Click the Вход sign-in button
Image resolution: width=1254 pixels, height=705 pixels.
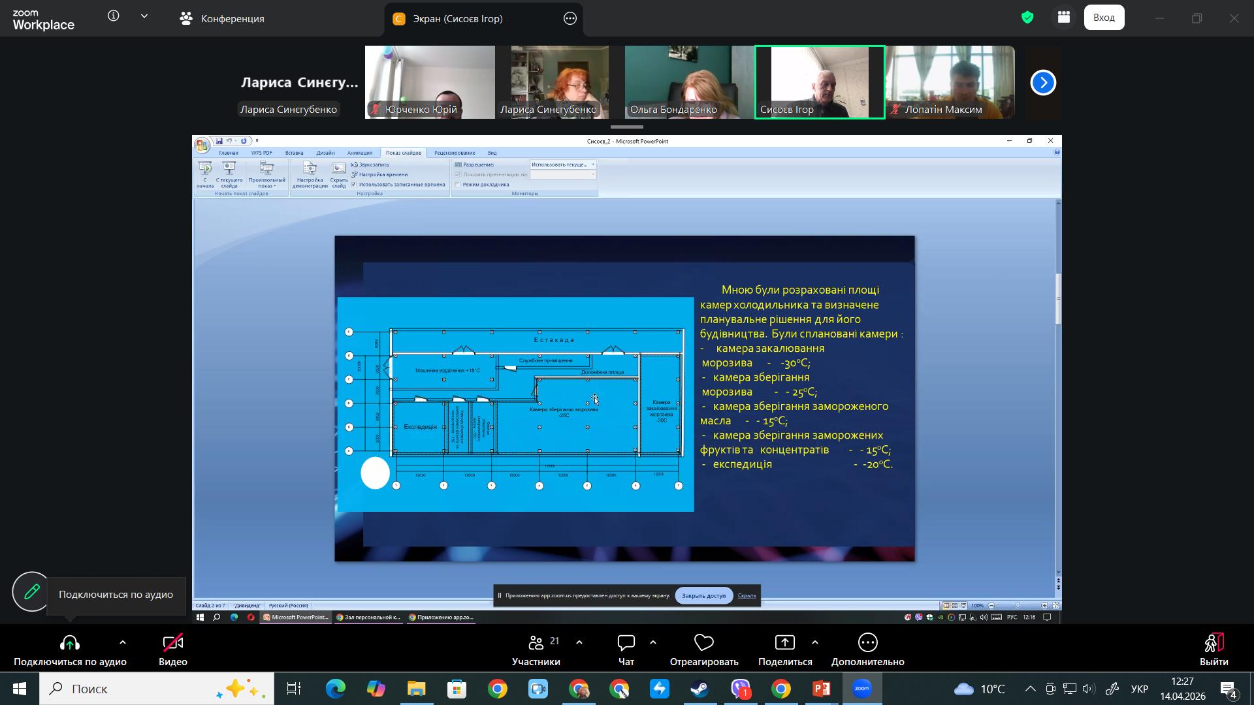(x=1104, y=18)
